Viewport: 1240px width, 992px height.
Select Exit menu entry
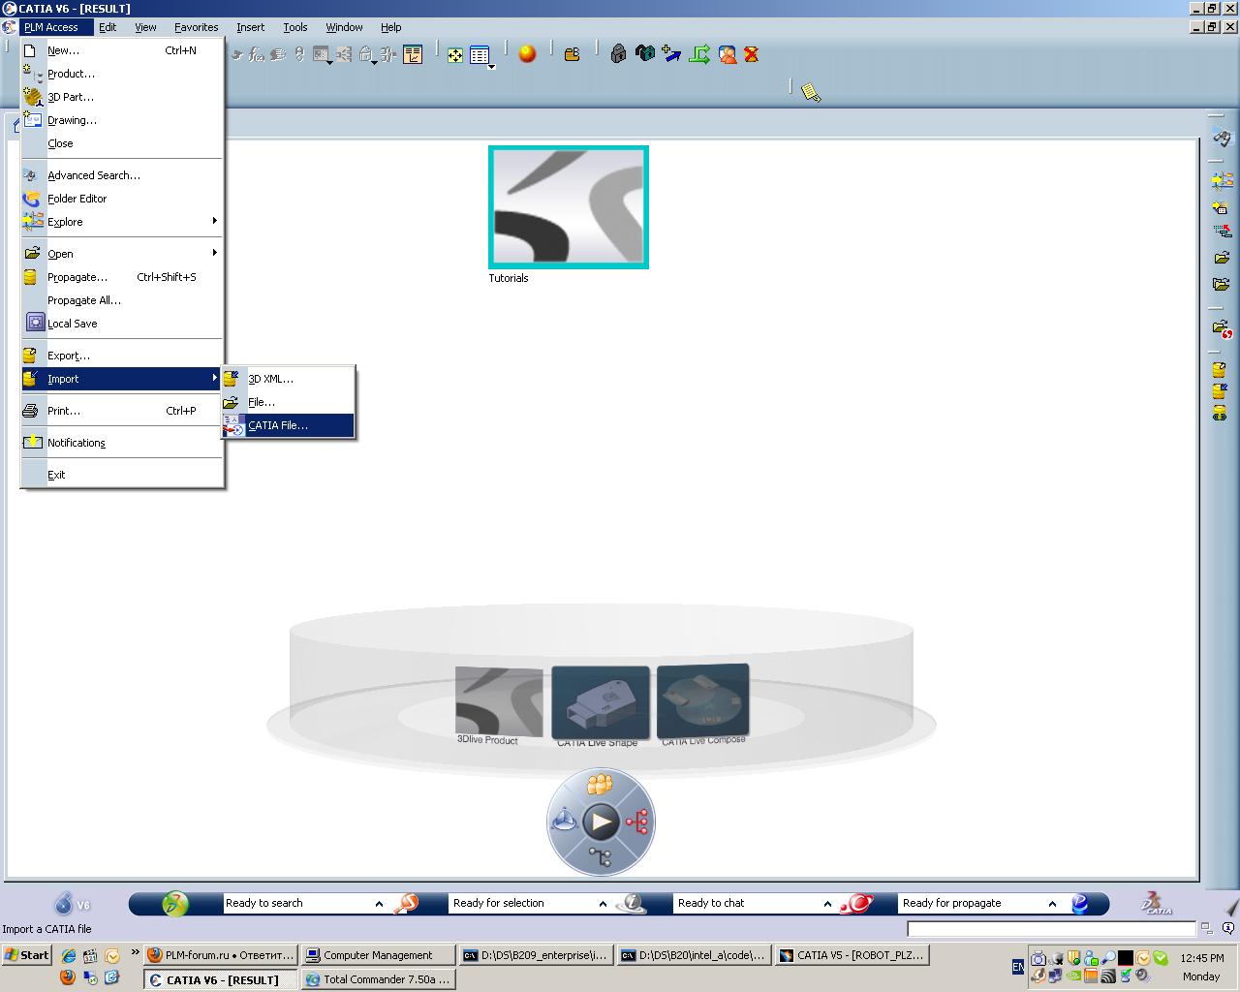click(122, 475)
